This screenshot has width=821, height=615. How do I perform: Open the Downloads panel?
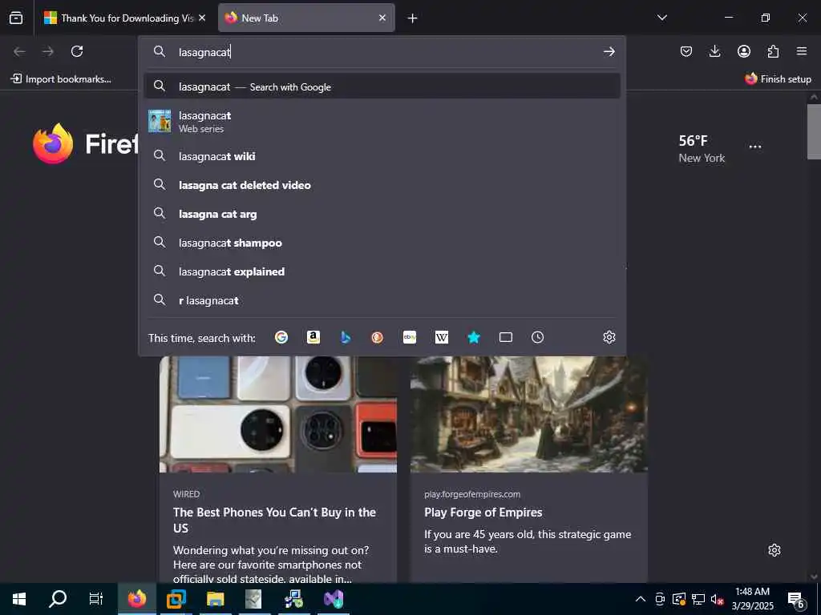714,51
